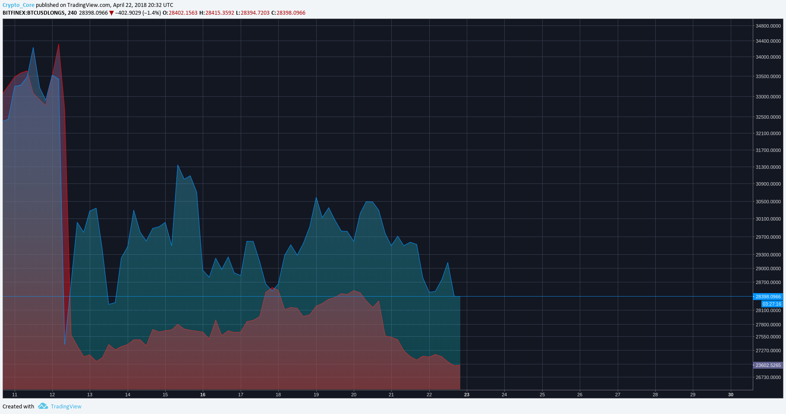Click the 240 interval value in header
Screen dimensions: 786x414
pyautogui.click(x=72, y=13)
